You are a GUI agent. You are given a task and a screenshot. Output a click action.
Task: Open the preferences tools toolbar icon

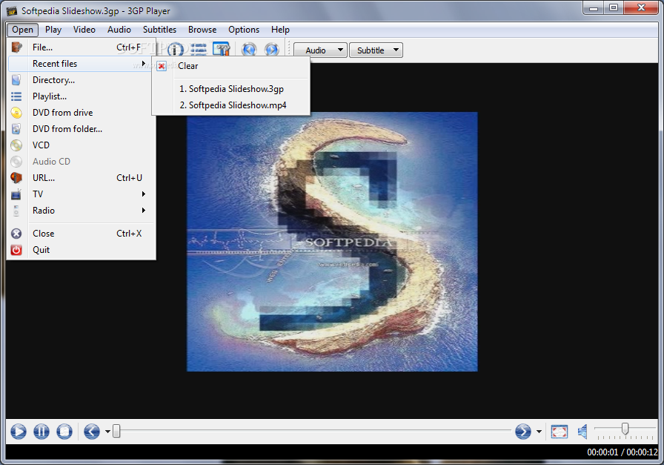coord(221,50)
